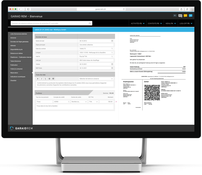Click the Trous movement text field
The height and width of the screenshot is (175, 202).
click(44, 102)
